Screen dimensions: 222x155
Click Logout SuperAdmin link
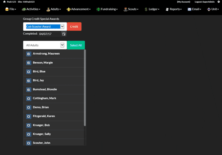point(205,2)
